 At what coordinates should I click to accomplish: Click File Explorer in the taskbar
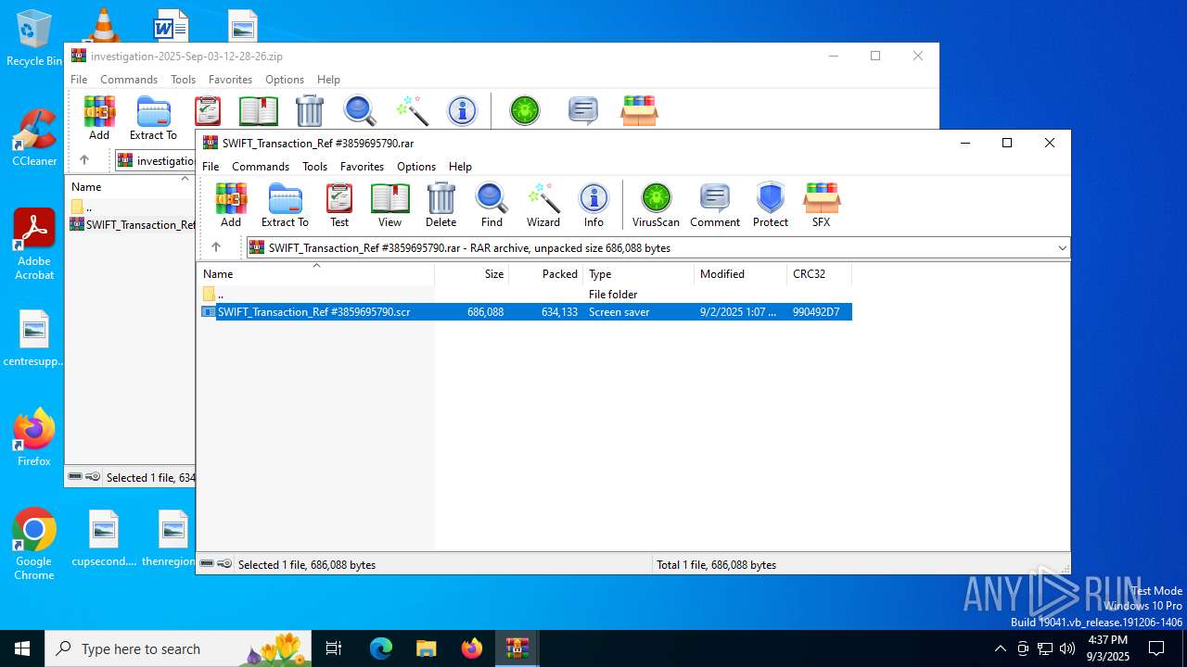click(426, 648)
